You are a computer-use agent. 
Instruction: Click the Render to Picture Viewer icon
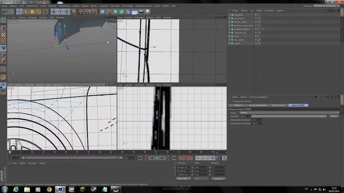88,11
